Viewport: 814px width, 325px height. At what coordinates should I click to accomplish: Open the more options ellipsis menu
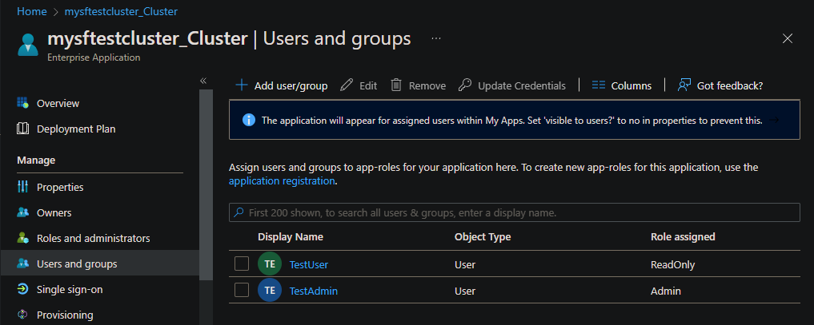pos(436,38)
